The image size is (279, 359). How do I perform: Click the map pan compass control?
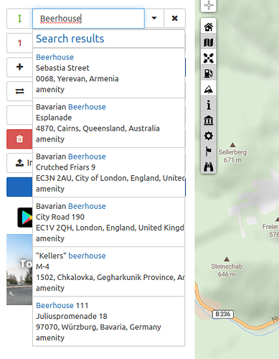(x=209, y=5)
